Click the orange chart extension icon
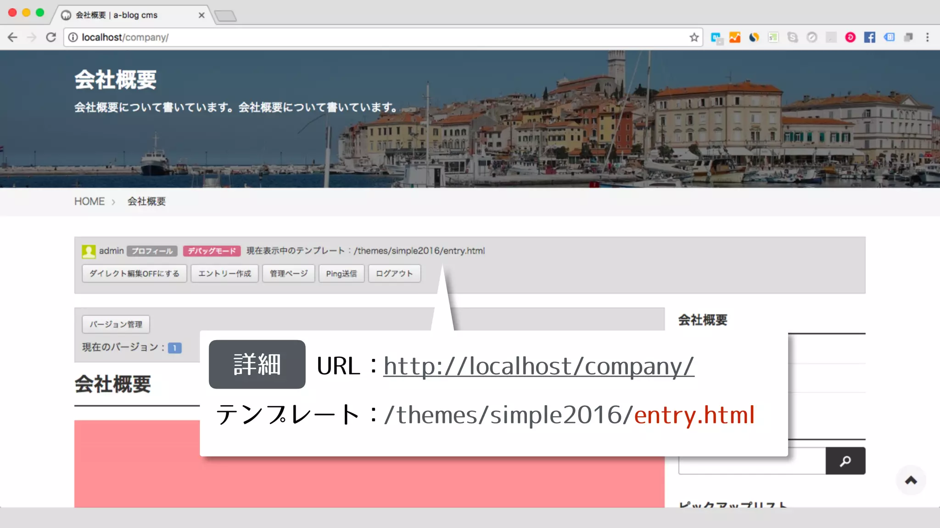This screenshot has width=940, height=528. [735, 37]
